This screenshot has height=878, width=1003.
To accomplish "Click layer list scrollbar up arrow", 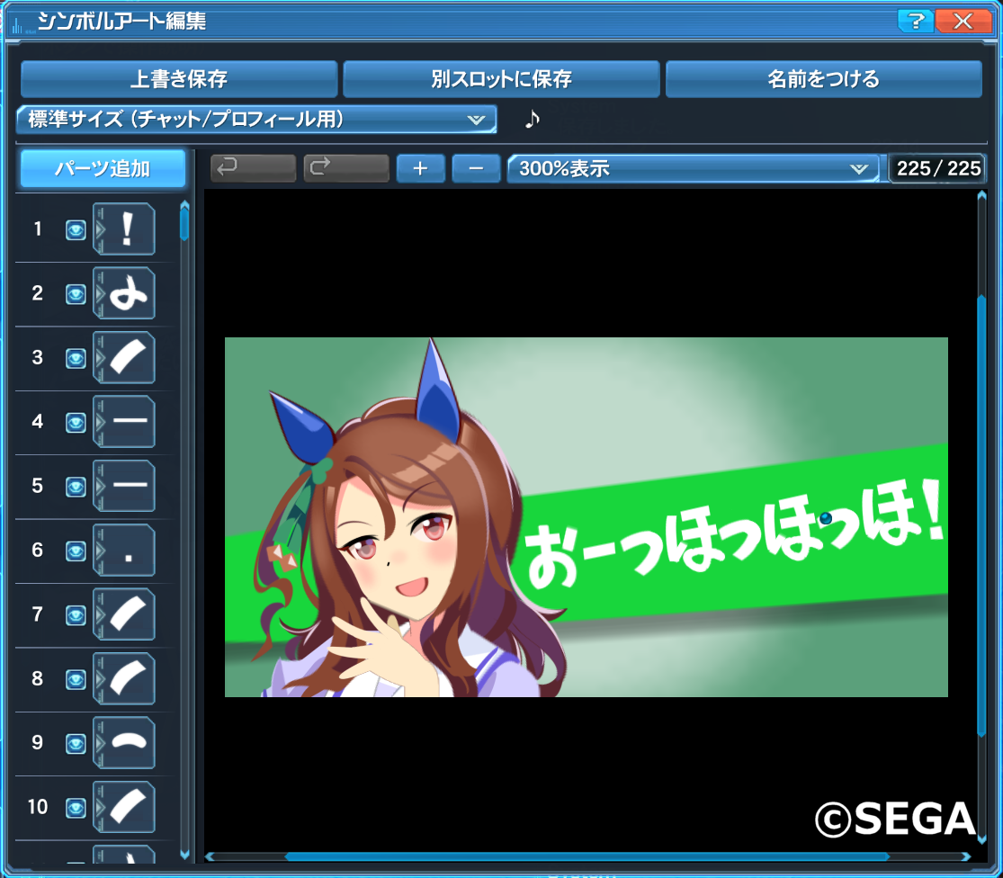I will pyautogui.click(x=185, y=205).
